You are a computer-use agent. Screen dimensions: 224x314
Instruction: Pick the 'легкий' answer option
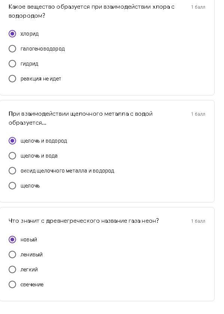pyautogui.click(x=12, y=269)
